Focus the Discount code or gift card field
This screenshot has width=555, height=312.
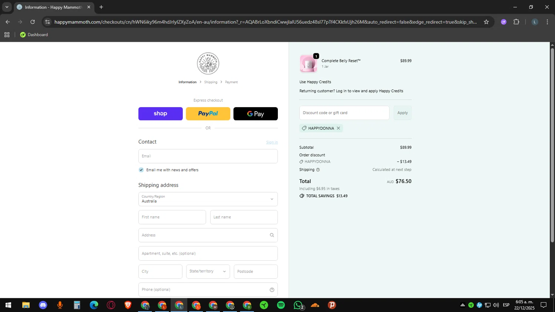[344, 113]
